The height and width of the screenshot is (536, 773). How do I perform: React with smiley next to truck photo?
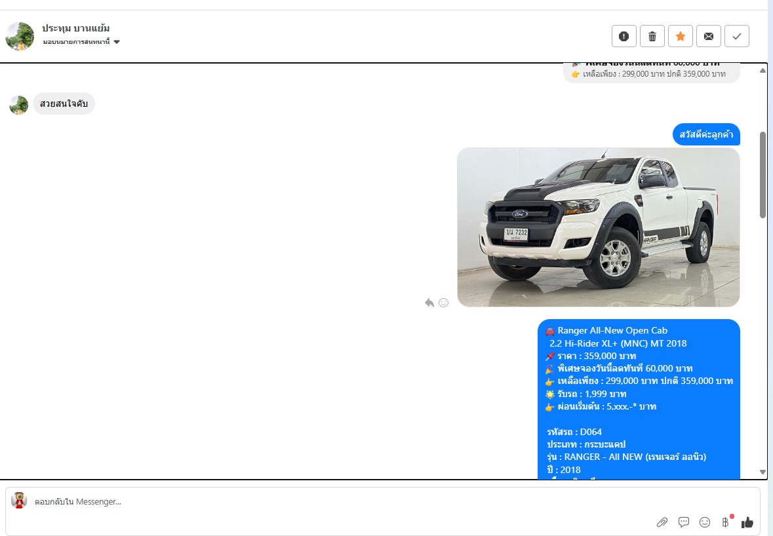(x=444, y=303)
